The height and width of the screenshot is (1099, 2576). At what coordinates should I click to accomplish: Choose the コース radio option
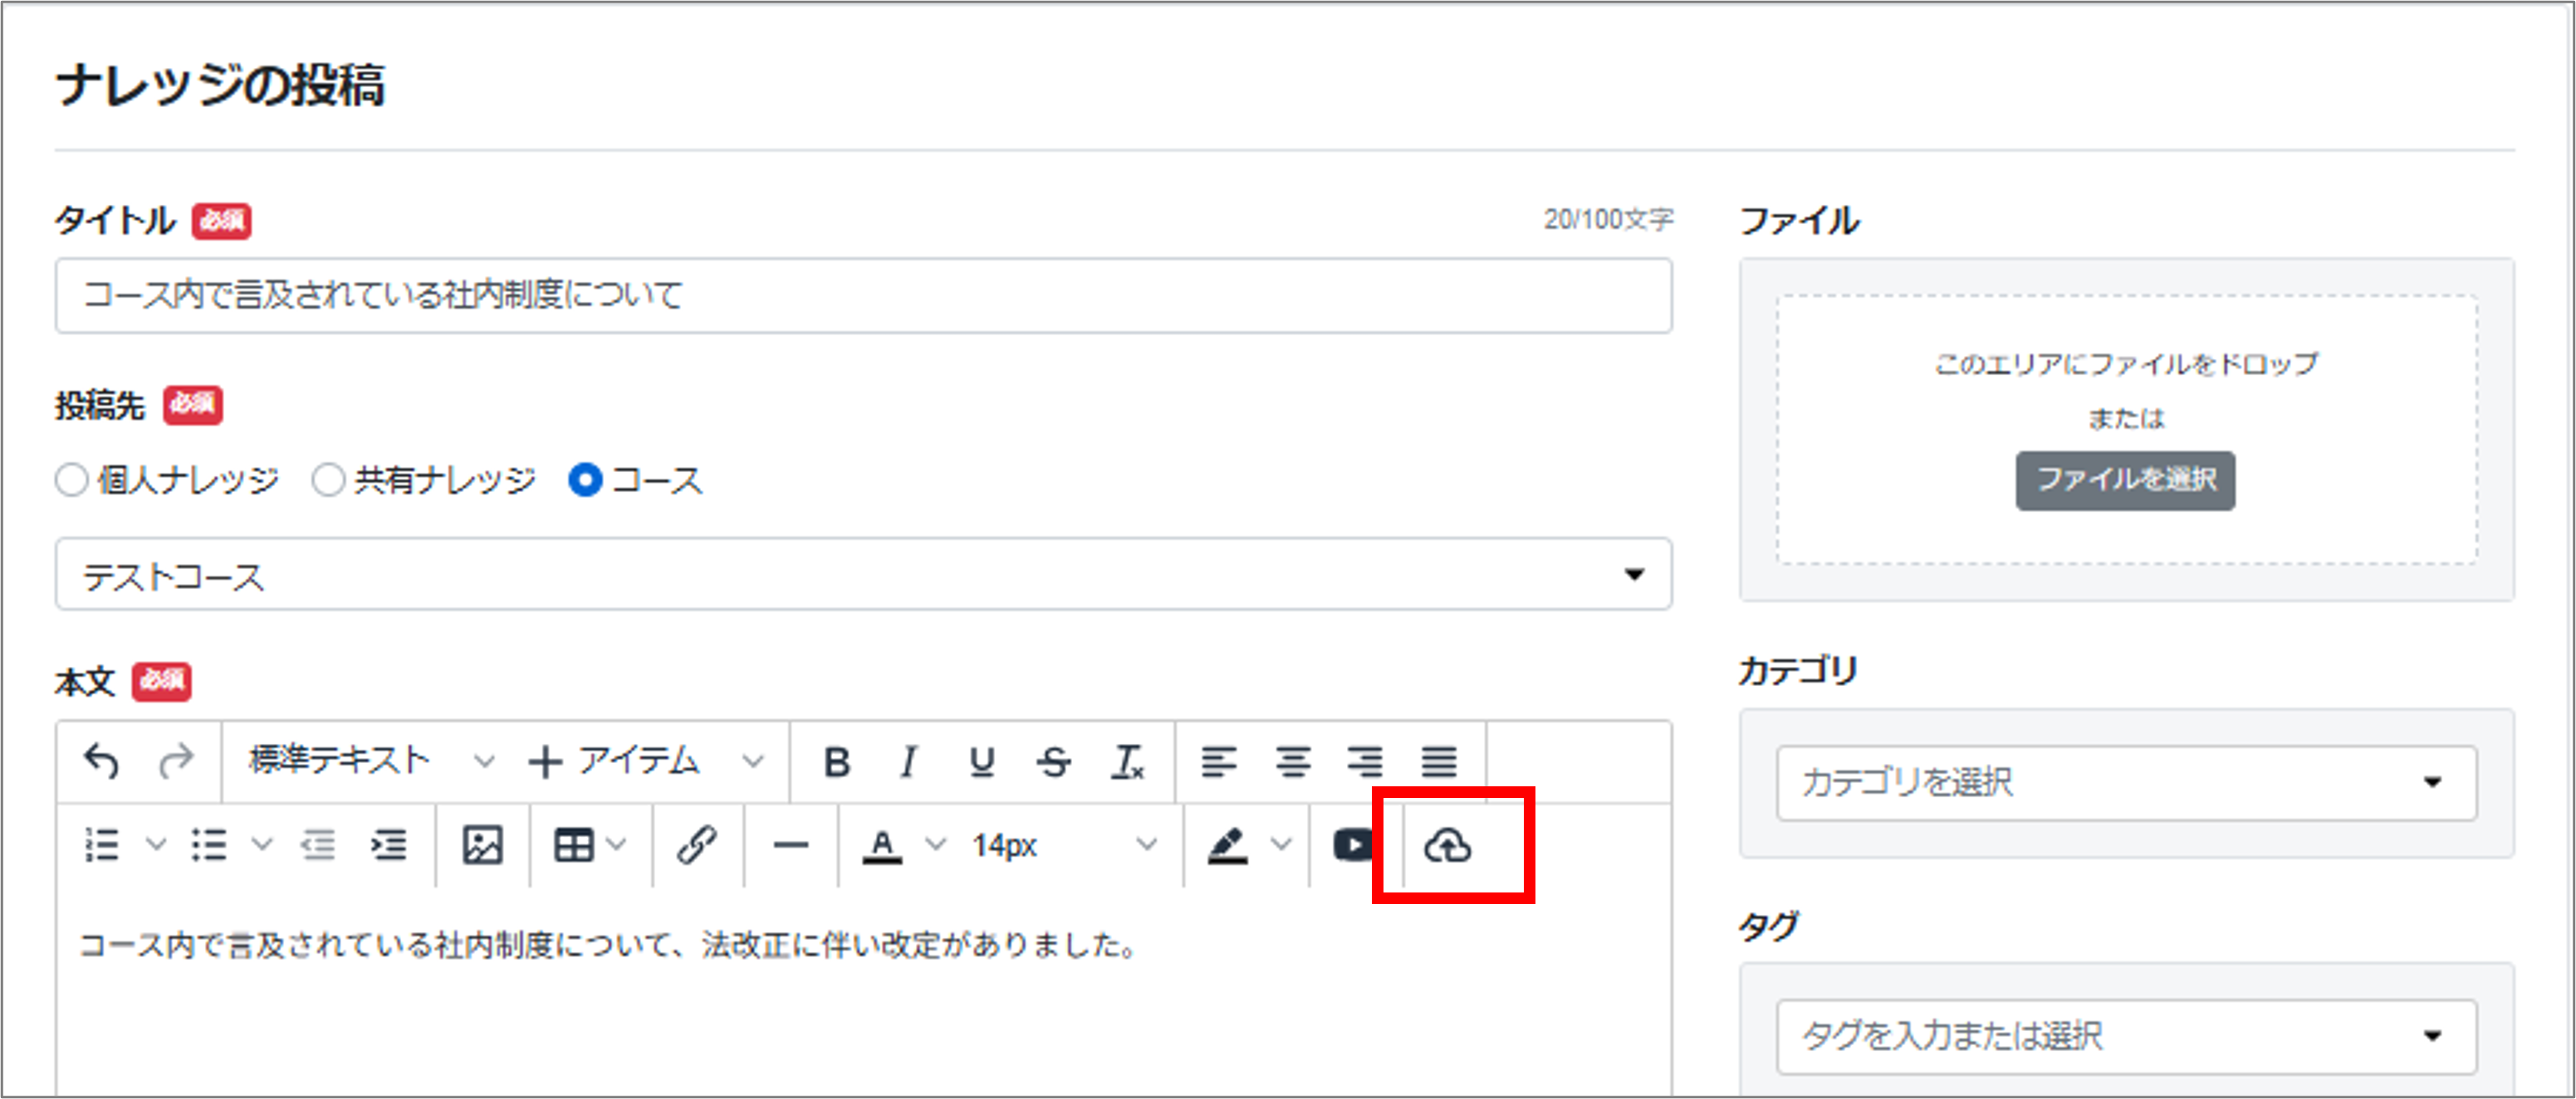pyautogui.click(x=585, y=480)
